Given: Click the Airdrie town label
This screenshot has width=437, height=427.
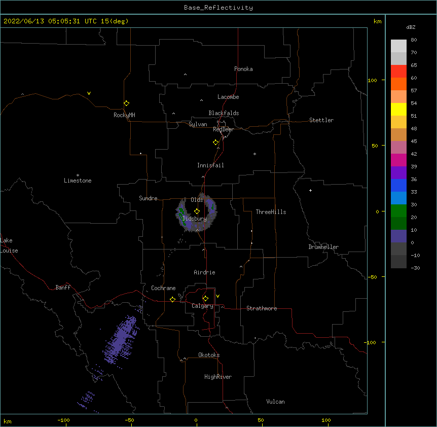Looking at the screenshot, I should coord(205,272).
